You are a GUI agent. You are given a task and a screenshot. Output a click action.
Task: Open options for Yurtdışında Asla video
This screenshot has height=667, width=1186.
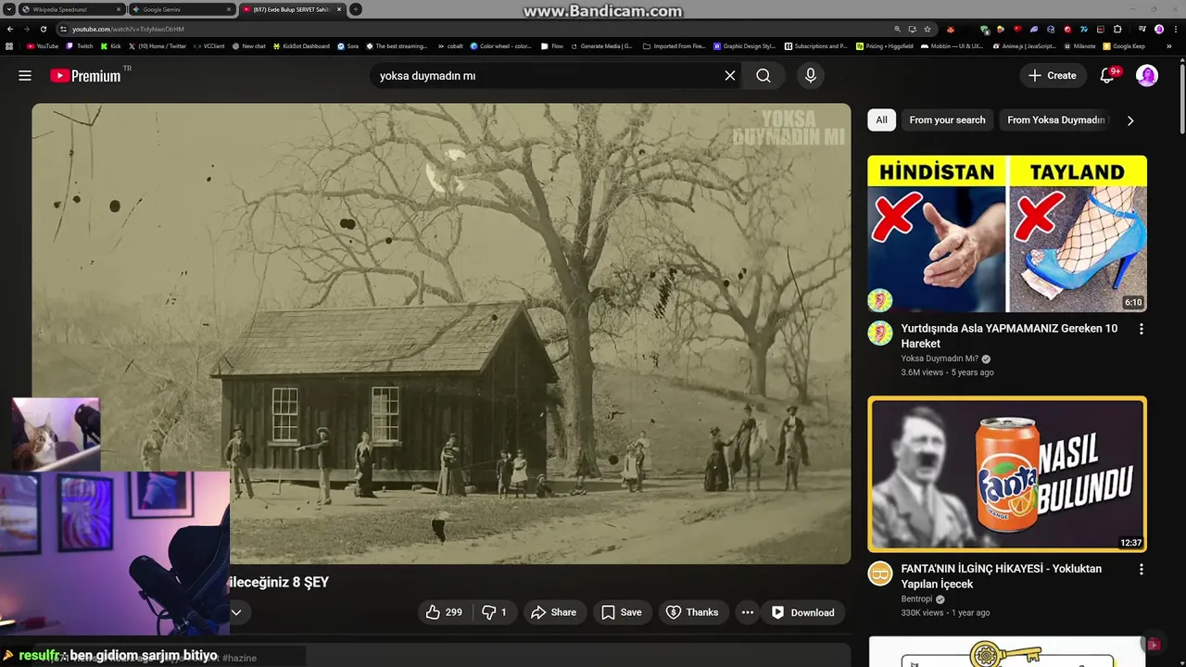click(1141, 329)
